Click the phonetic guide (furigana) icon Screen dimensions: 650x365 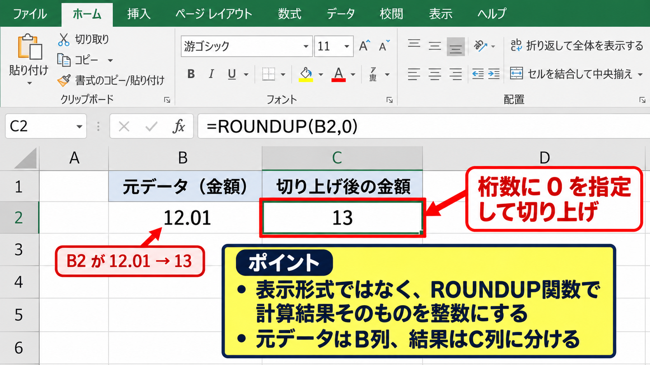(x=373, y=74)
